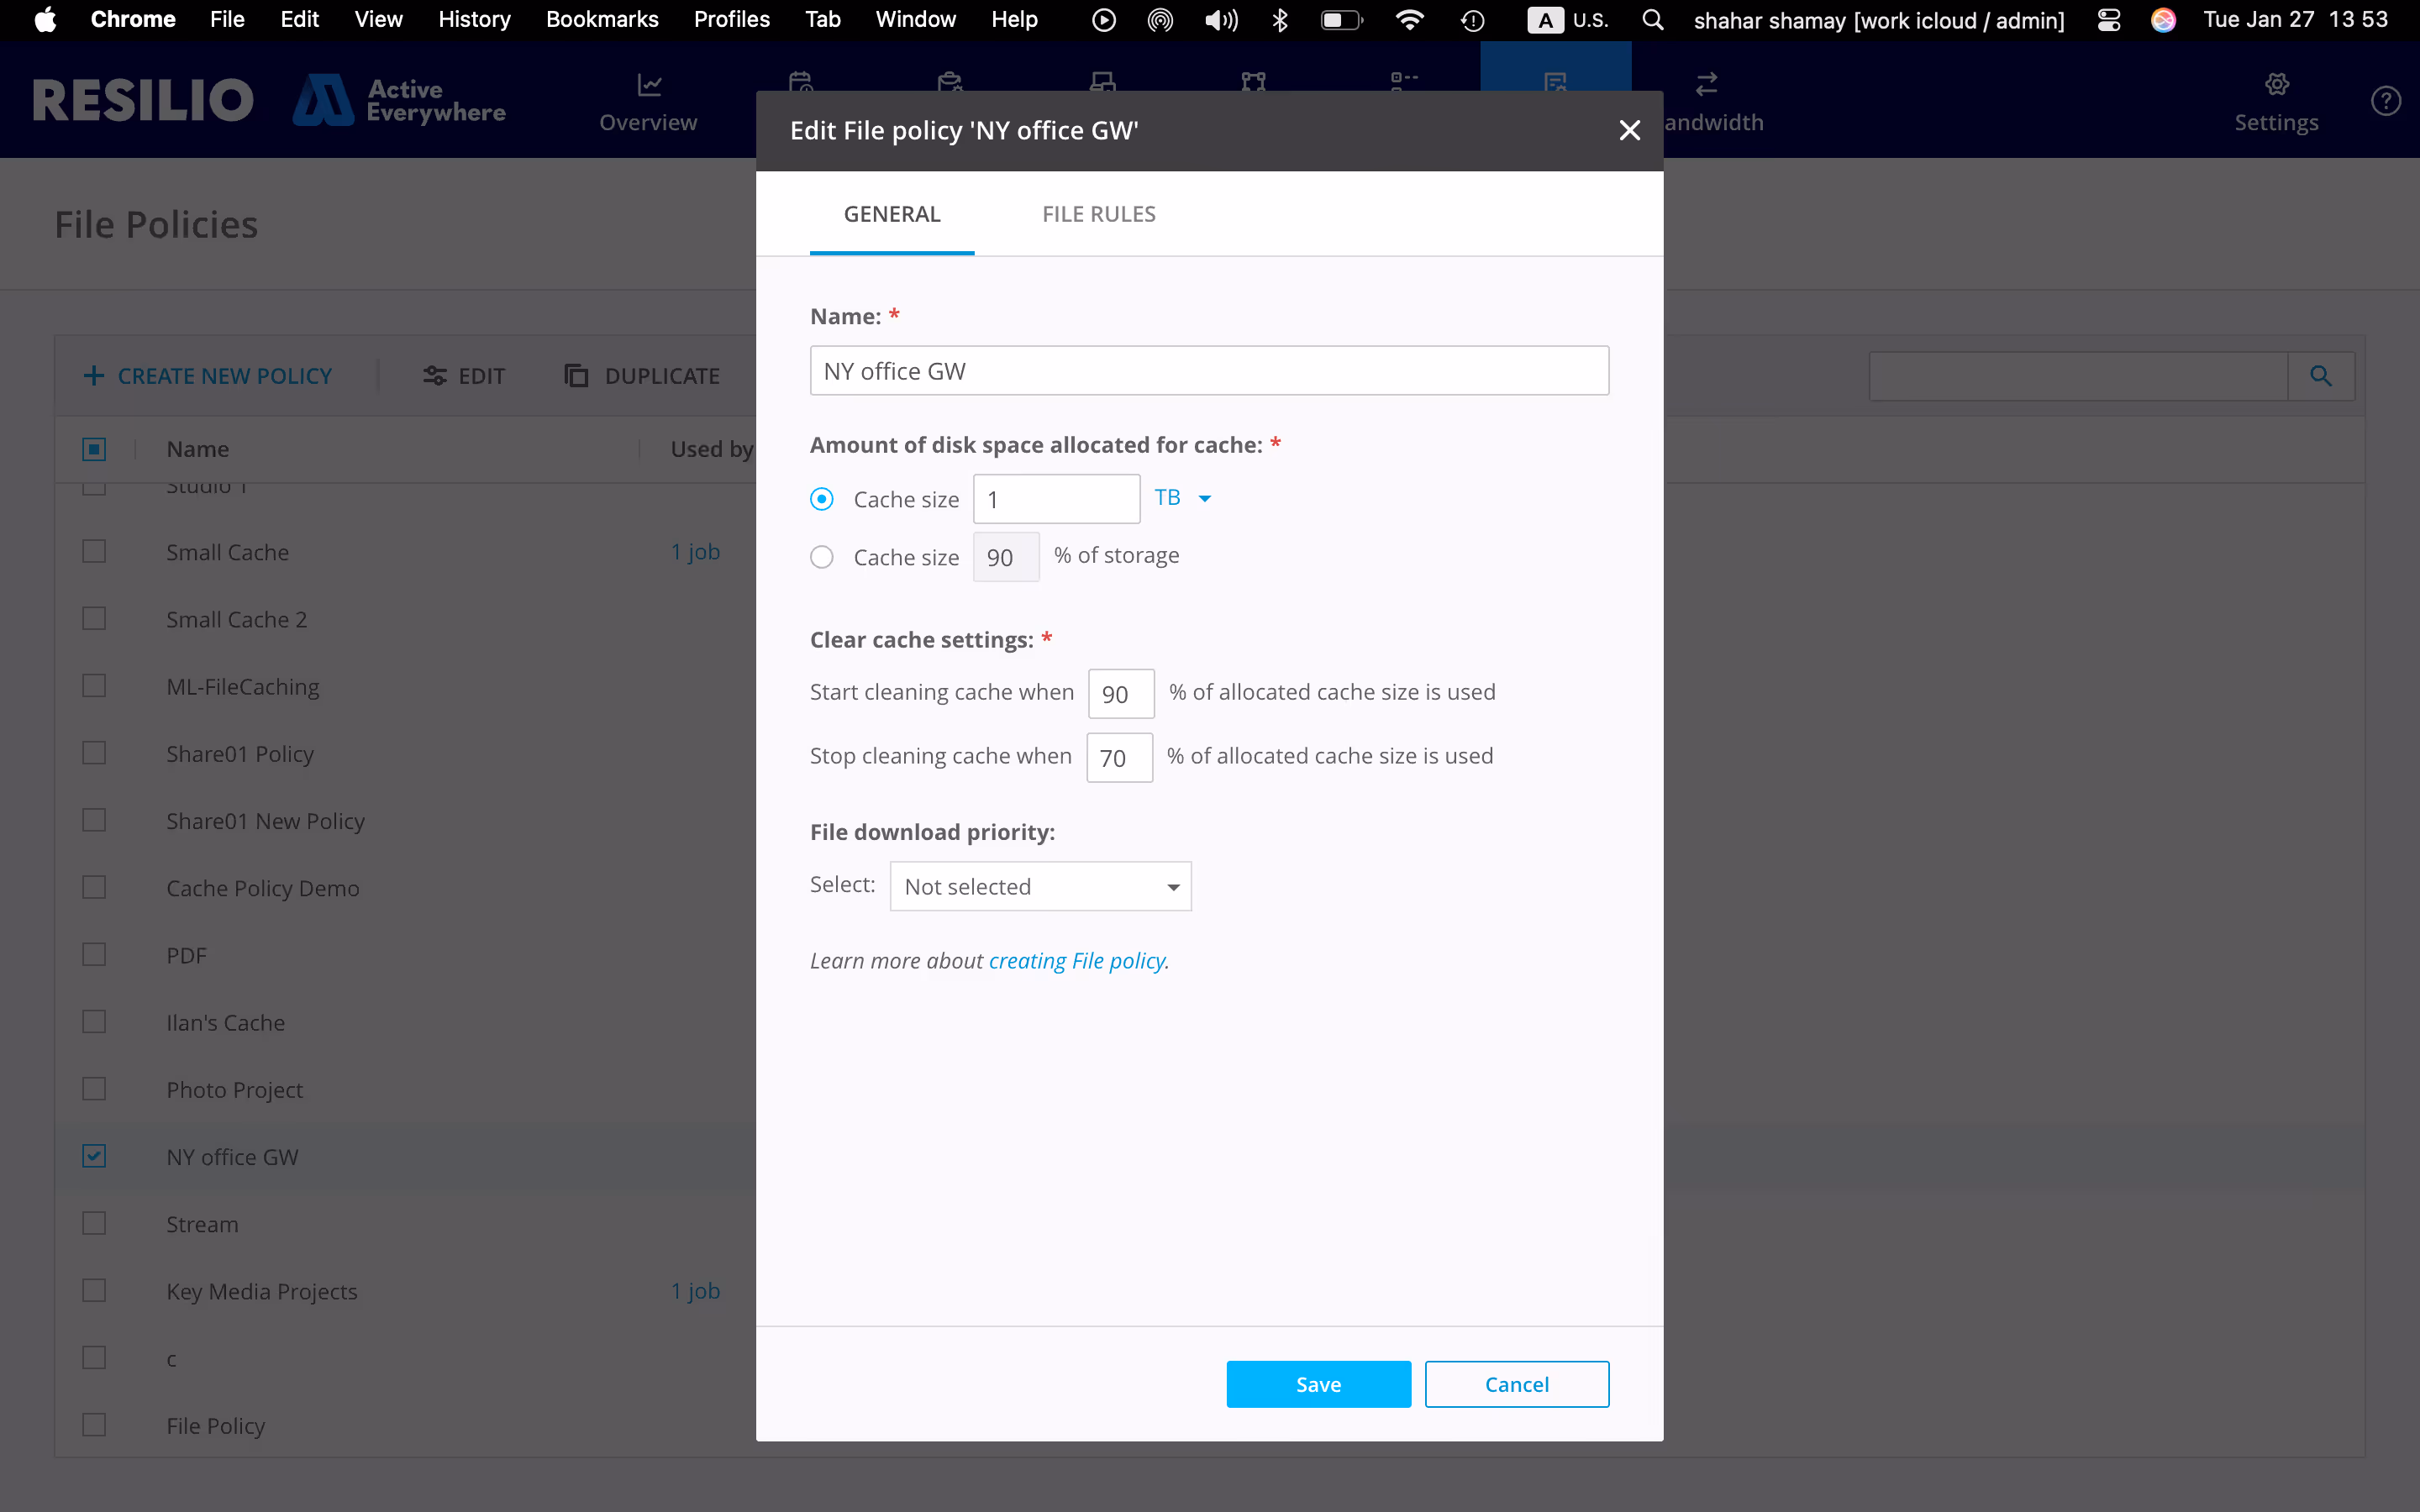Click the search magnifier icon beside the search field
This screenshot has height=1512, width=2420.
(2321, 376)
